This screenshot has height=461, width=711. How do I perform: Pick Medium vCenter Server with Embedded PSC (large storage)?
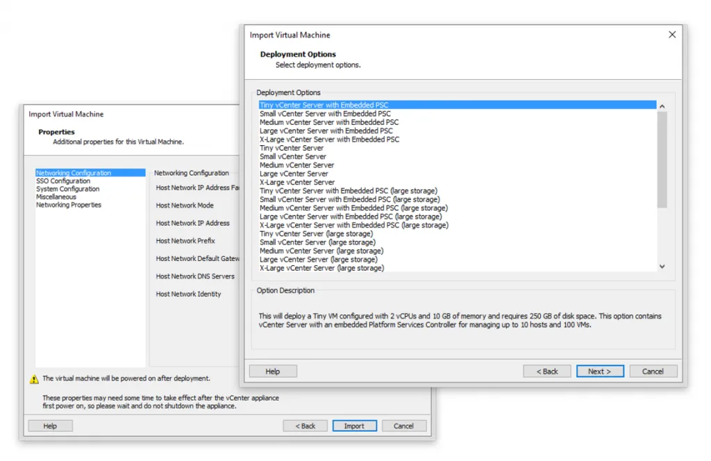(458, 208)
